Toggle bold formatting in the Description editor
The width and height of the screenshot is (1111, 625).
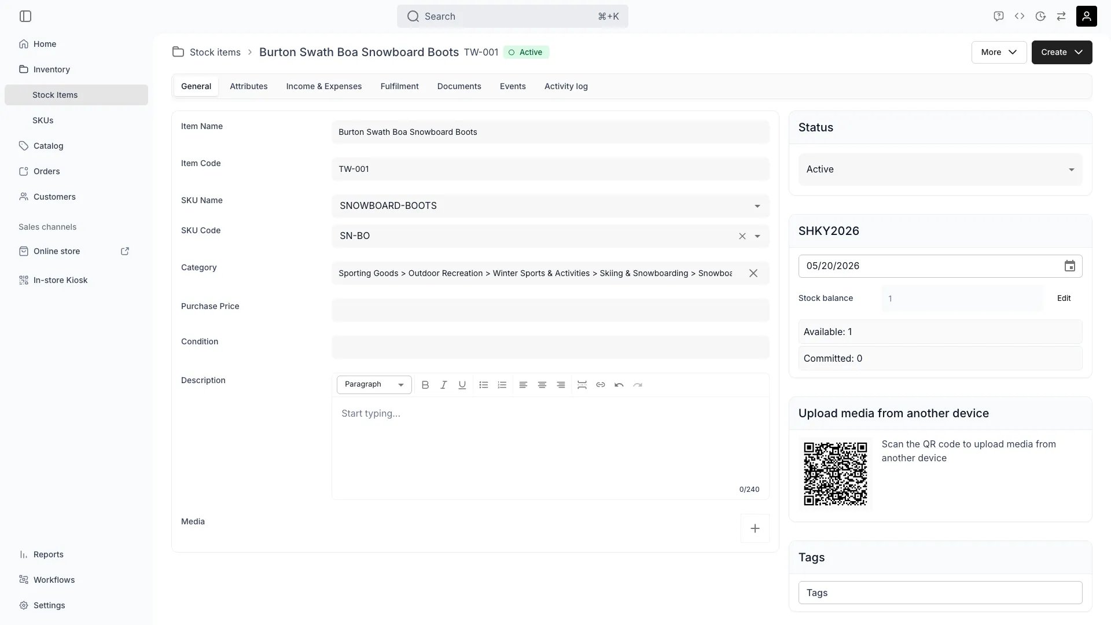(425, 385)
